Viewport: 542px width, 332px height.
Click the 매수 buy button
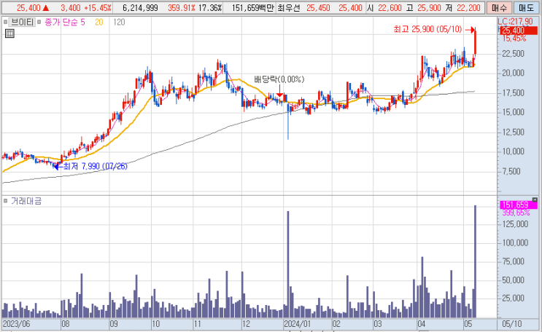[499, 7]
